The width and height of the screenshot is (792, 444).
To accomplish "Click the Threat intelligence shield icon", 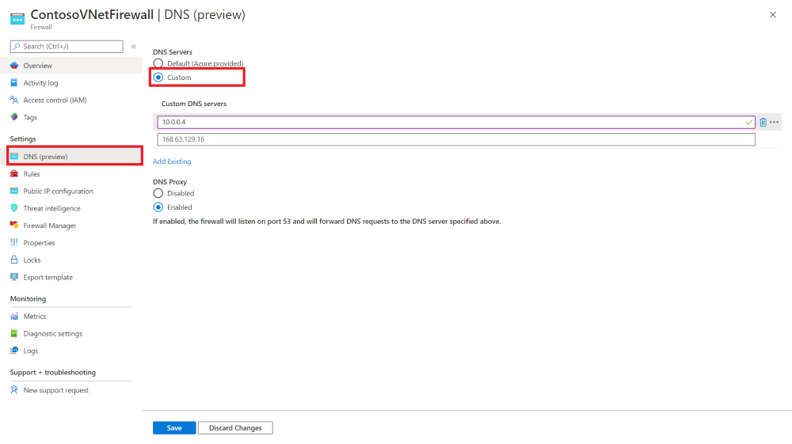I will [14, 208].
